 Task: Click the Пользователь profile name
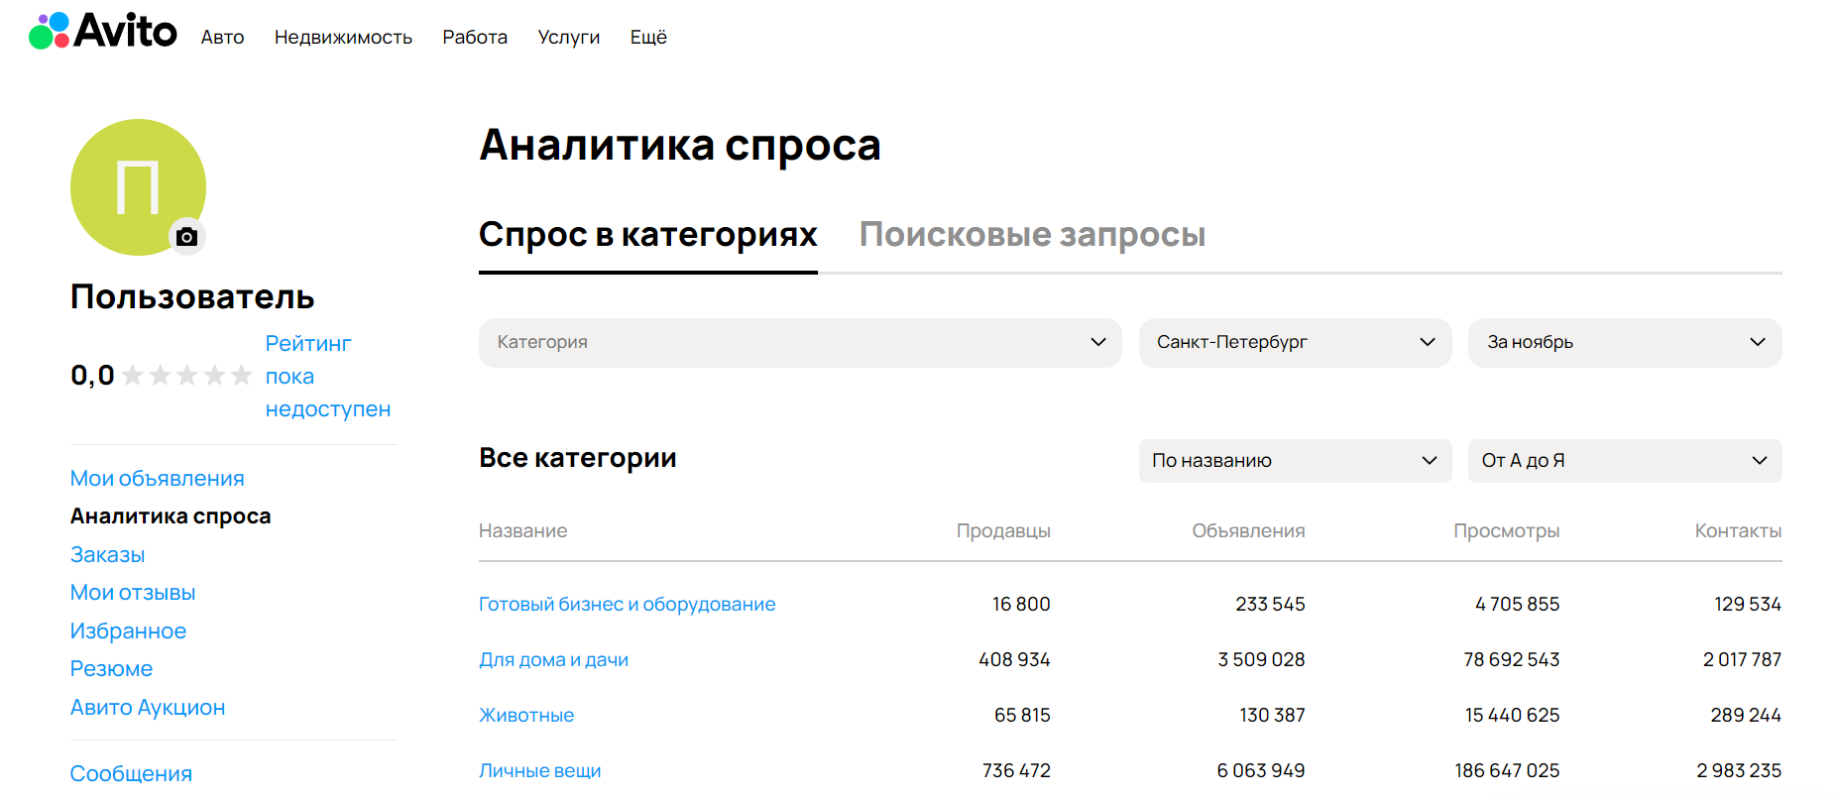192,296
